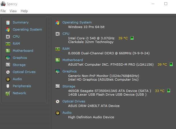Click the Speccy app logo icon
Viewport: 176px width, 129px height.
(x=3, y=4)
